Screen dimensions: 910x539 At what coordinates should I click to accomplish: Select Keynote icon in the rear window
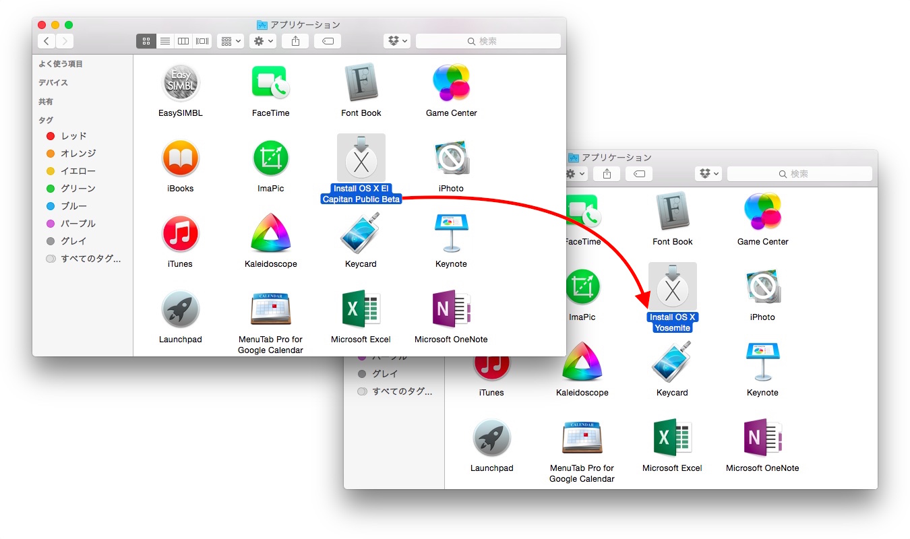pyautogui.click(x=762, y=362)
